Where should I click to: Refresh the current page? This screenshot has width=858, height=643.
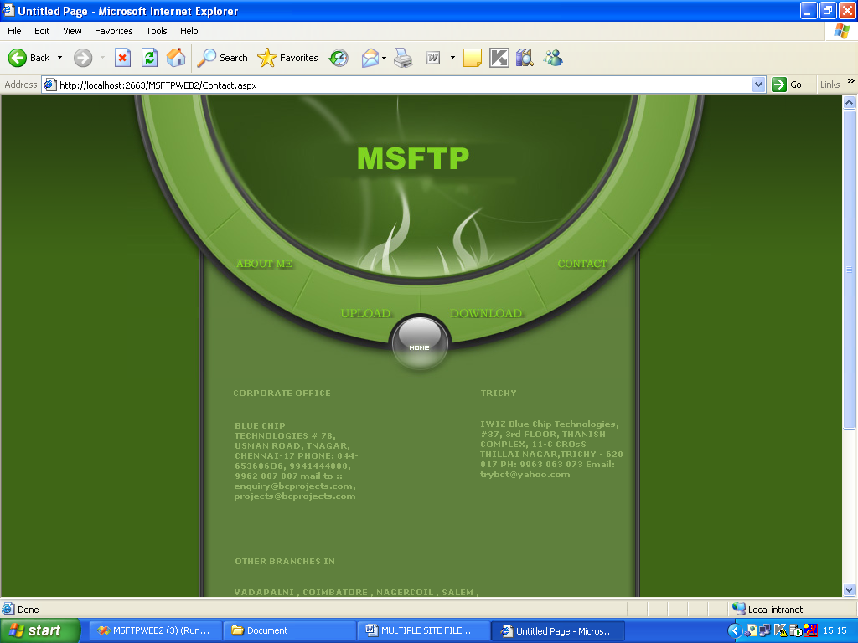coord(149,58)
